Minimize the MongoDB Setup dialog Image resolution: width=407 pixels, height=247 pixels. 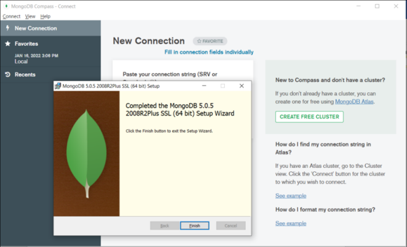coord(204,86)
